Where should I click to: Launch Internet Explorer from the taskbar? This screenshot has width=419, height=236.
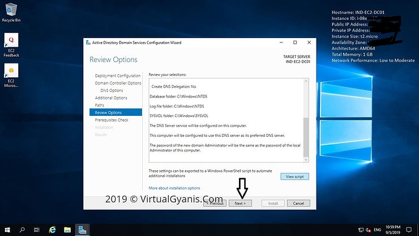tap(52, 230)
